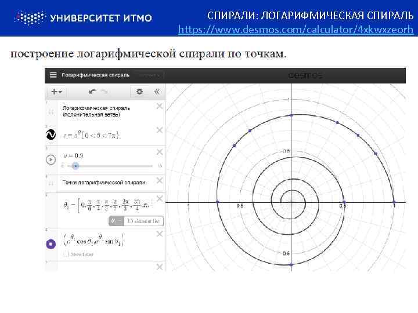Click the spiral point at bottom of vertical axis

291,264
